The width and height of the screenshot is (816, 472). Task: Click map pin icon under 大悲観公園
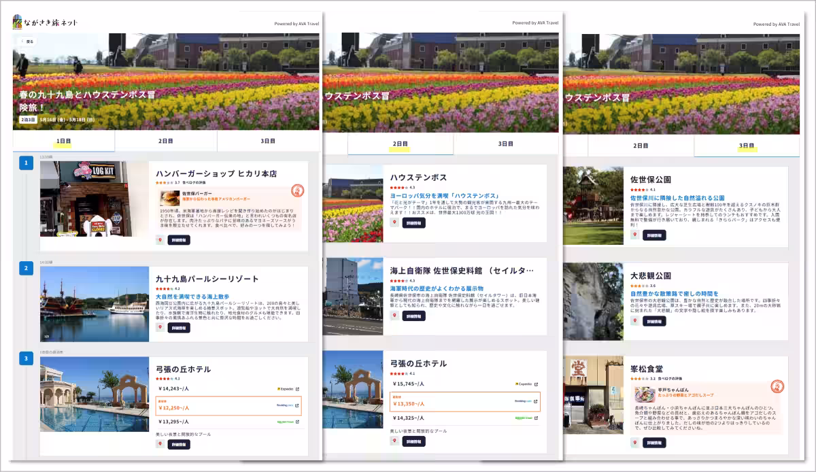tap(634, 321)
